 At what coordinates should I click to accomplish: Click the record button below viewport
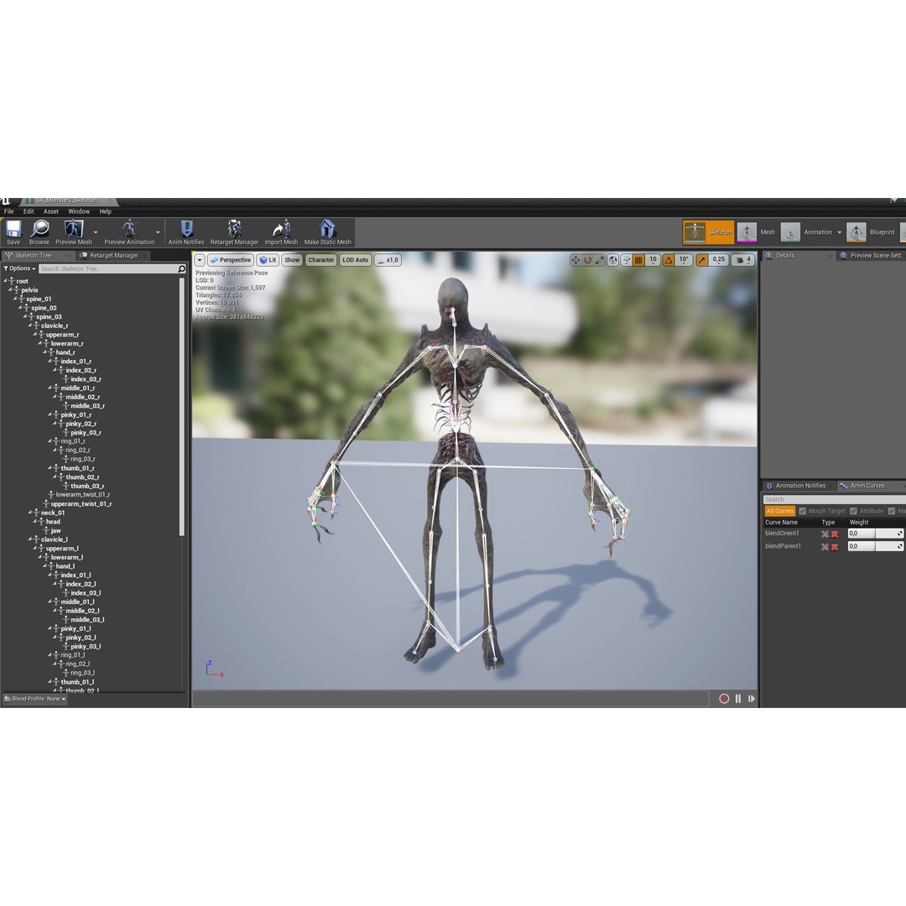point(724,699)
